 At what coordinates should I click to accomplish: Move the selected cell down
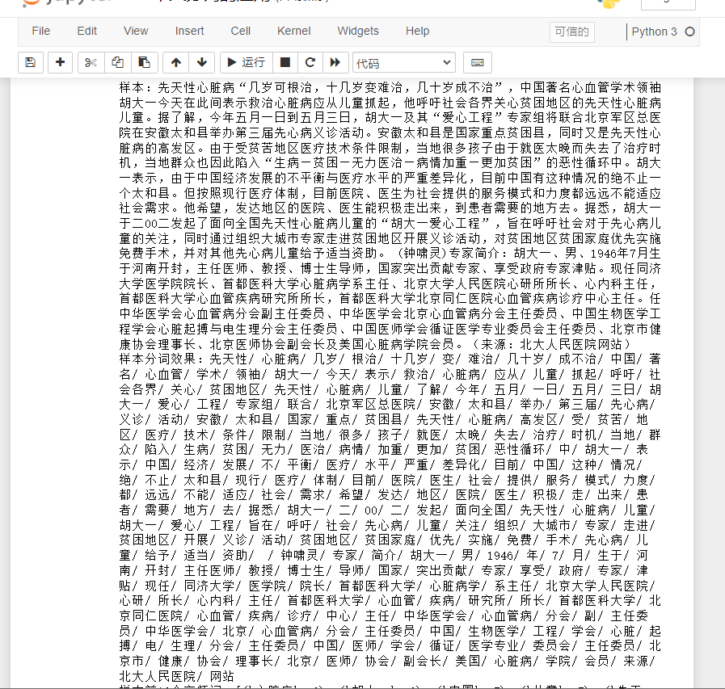coord(200,62)
